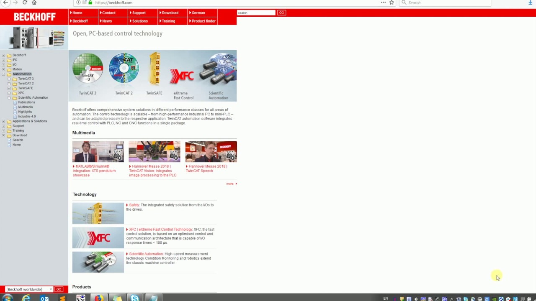Click the folder icon next to Motion
536x301 pixels.
[9, 69]
